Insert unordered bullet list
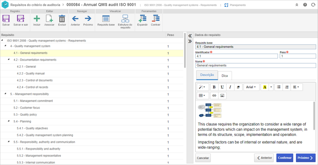 pyautogui.click(x=279, y=87)
